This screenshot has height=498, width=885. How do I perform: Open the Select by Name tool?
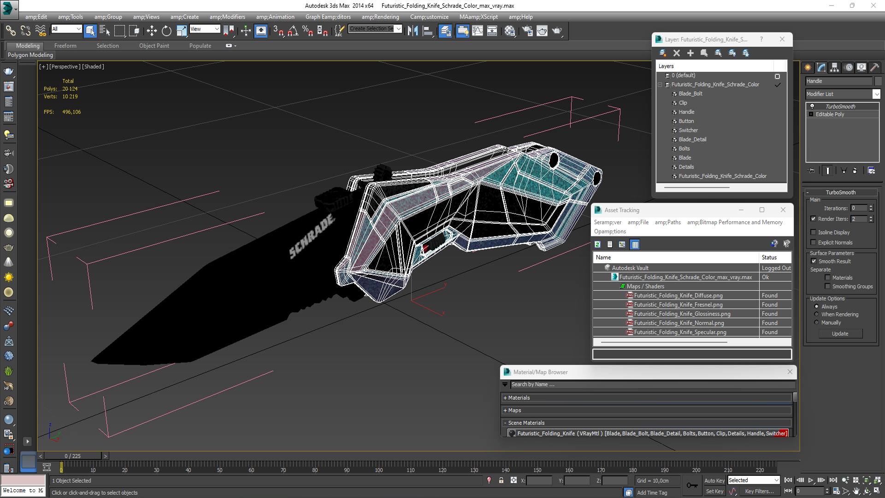[x=105, y=31]
